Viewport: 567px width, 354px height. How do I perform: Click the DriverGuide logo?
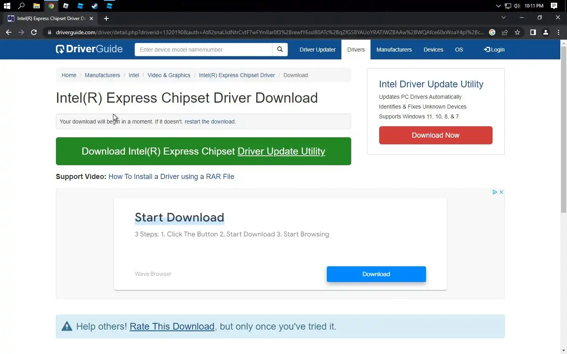pos(89,49)
